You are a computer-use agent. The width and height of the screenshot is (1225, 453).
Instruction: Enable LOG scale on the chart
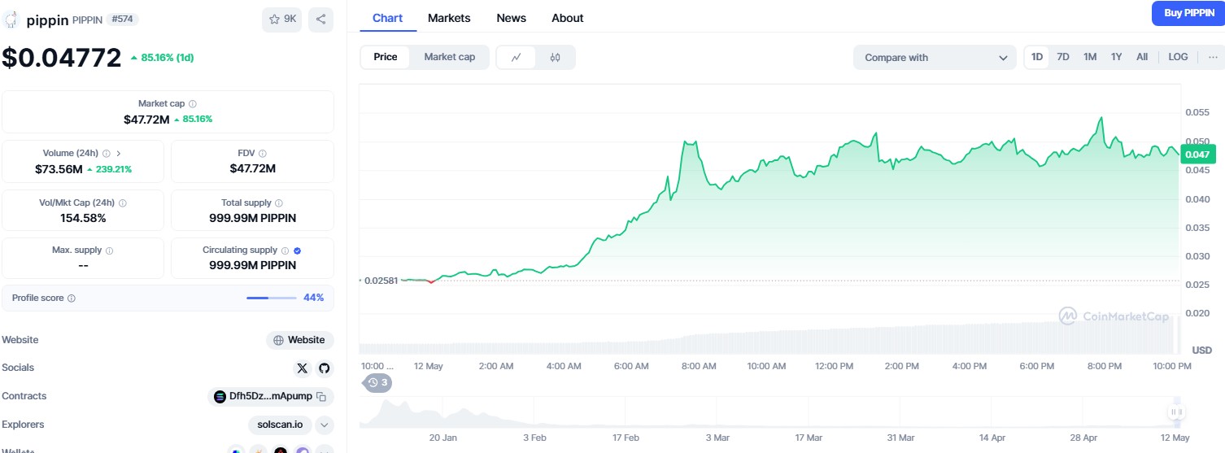[1177, 57]
